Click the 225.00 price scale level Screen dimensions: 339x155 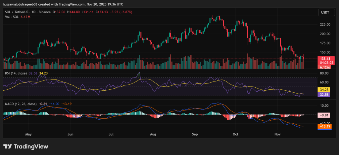(324, 24)
